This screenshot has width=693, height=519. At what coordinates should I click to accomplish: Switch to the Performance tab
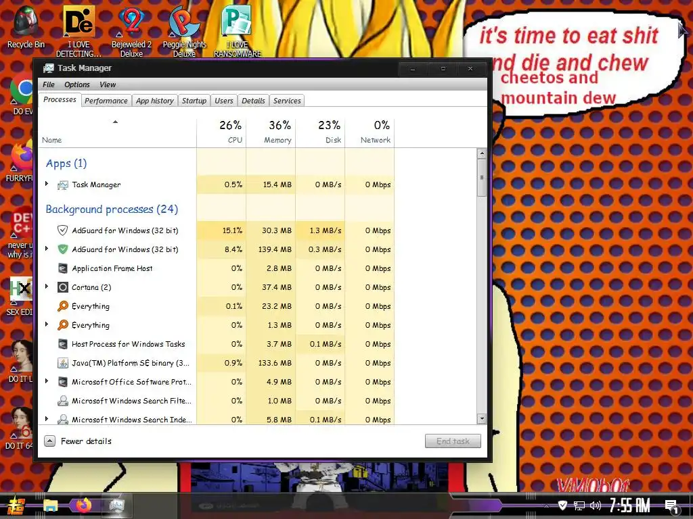106,101
